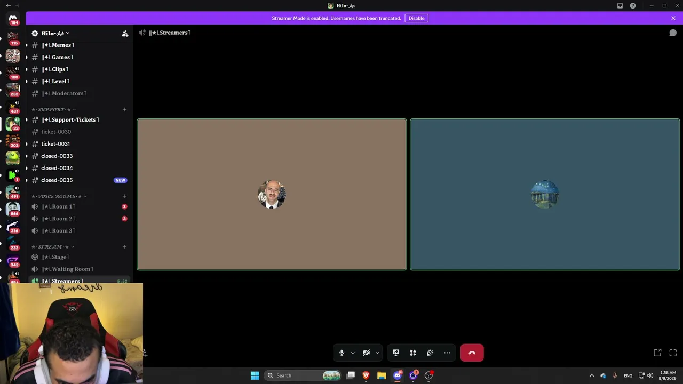Join the Waiting Room voice channel

point(80,269)
